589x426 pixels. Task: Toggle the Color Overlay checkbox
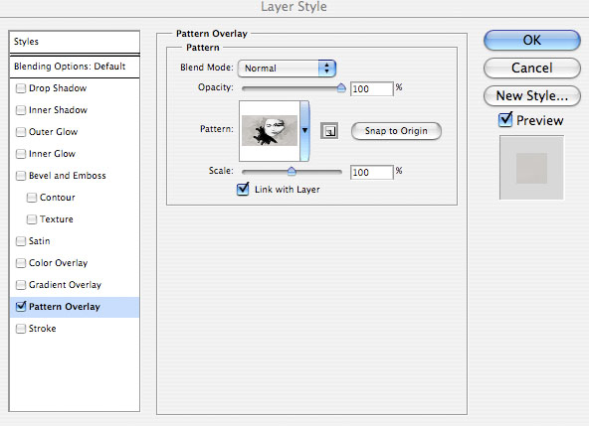[21, 263]
